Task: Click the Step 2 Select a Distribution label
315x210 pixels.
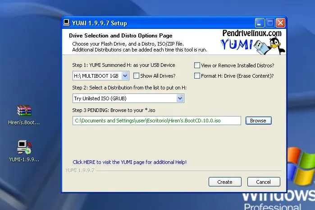Action: pos(129,88)
